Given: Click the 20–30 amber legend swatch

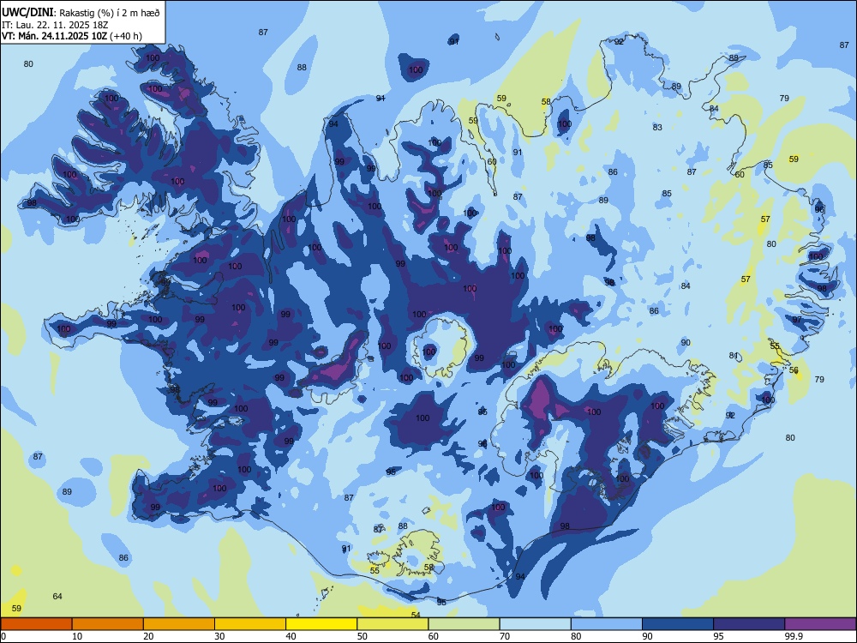Looking at the screenshot, I should [179, 624].
